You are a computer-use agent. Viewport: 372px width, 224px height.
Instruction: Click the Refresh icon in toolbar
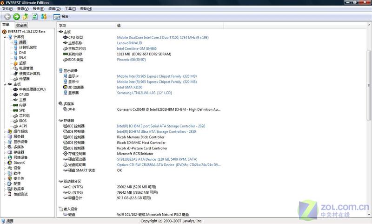click(34, 16)
